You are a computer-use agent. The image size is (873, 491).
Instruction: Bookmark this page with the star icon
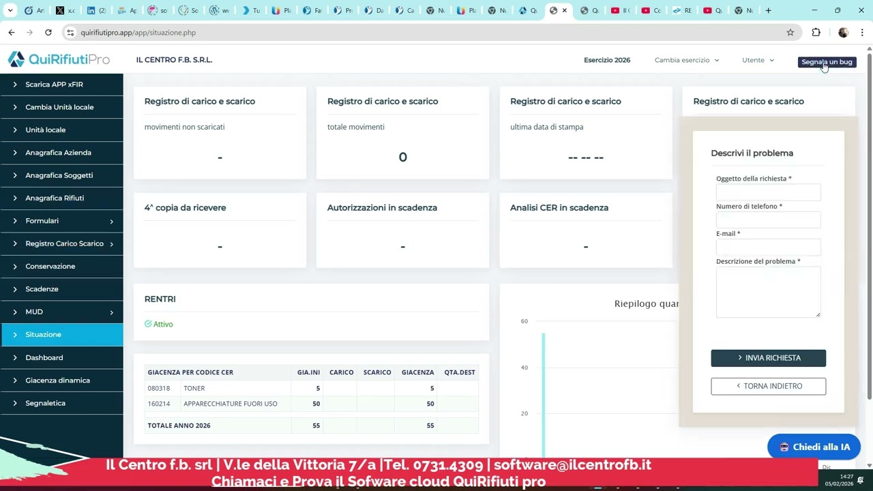pyautogui.click(x=790, y=32)
